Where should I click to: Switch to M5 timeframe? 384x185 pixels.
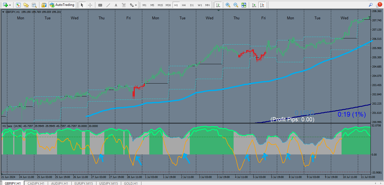click(152, 5)
